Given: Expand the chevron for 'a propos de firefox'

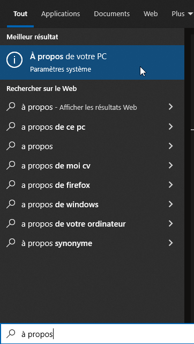Looking at the screenshot, I should point(170,185).
